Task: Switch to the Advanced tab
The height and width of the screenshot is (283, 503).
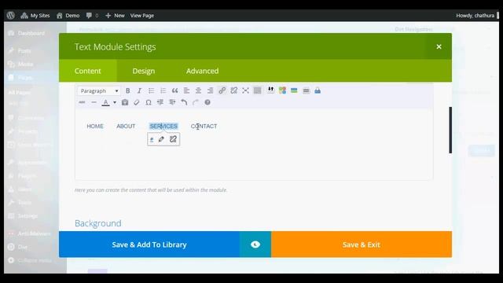Action: (203, 71)
